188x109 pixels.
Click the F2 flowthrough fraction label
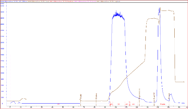(58, 104)
